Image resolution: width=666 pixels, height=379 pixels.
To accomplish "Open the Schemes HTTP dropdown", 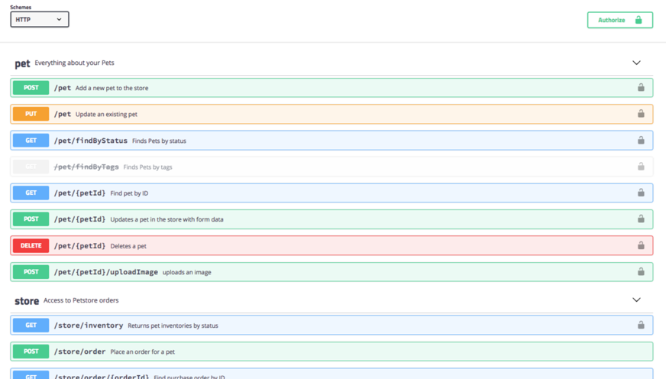I will point(40,20).
